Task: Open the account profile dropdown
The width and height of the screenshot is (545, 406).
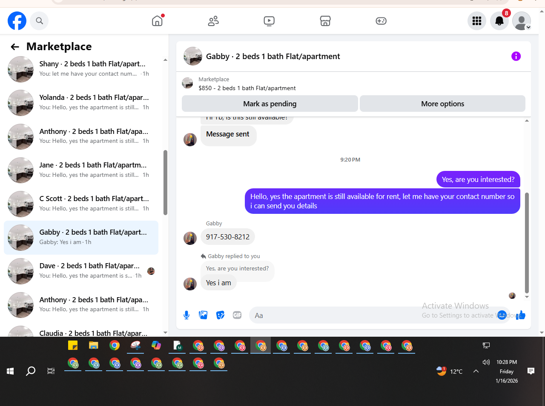Action: click(x=522, y=20)
